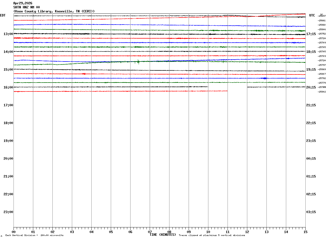Click the green trace spike near minute 06

[x=138, y=62]
